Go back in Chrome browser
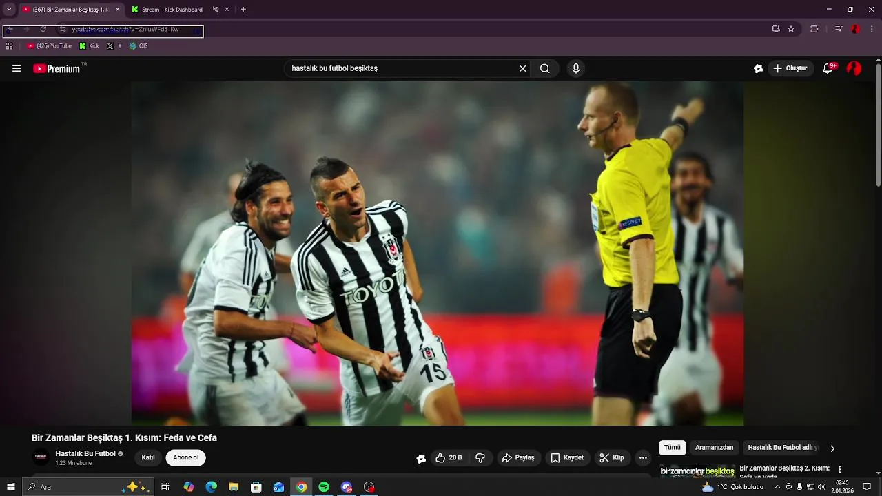882x496 pixels. point(10,29)
